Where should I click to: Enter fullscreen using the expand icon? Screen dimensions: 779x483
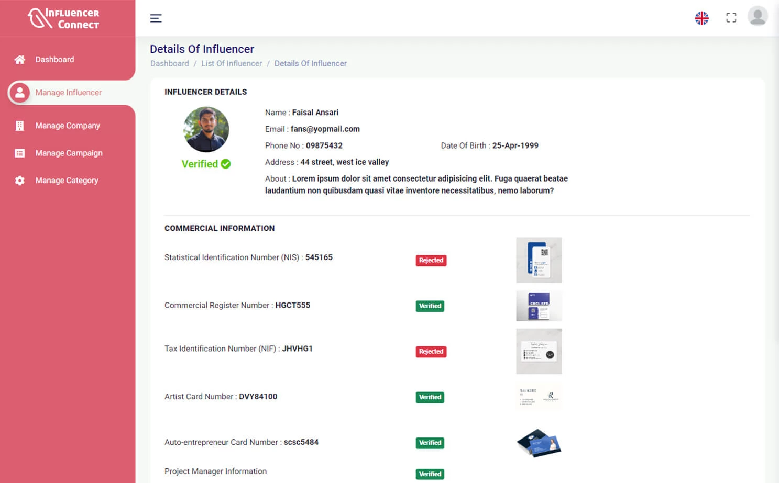pyautogui.click(x=731, y=17)
